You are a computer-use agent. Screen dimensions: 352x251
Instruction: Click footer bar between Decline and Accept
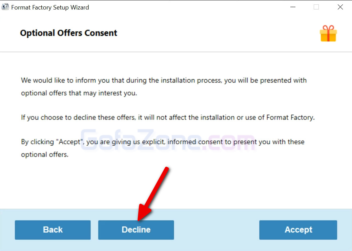pos(217,230)
